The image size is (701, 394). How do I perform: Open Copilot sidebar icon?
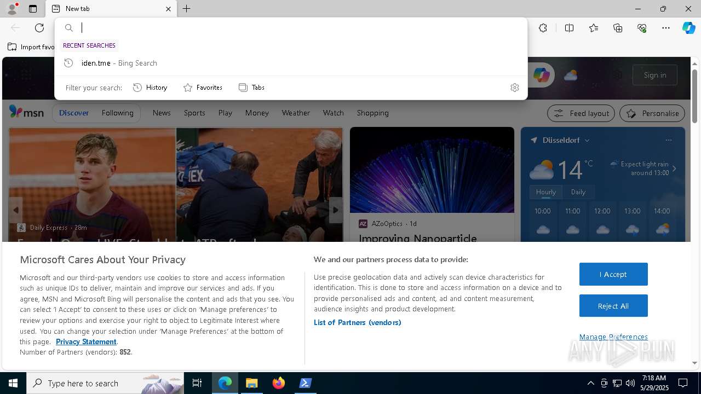pos(688,28)
